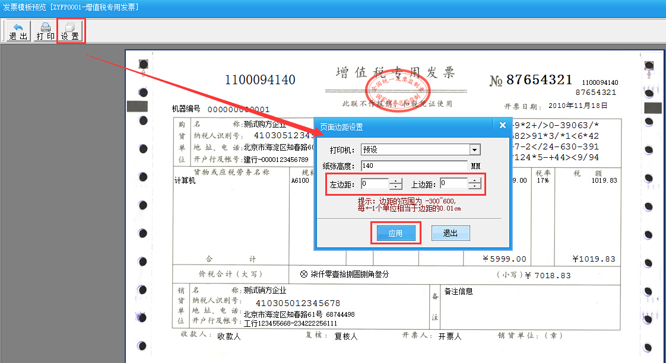Click the 应用 apply button

(395, 233)
